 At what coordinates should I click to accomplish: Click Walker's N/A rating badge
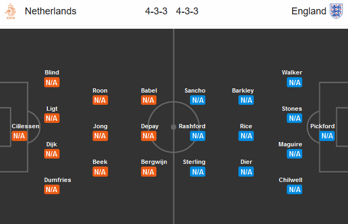coord(294,82)
